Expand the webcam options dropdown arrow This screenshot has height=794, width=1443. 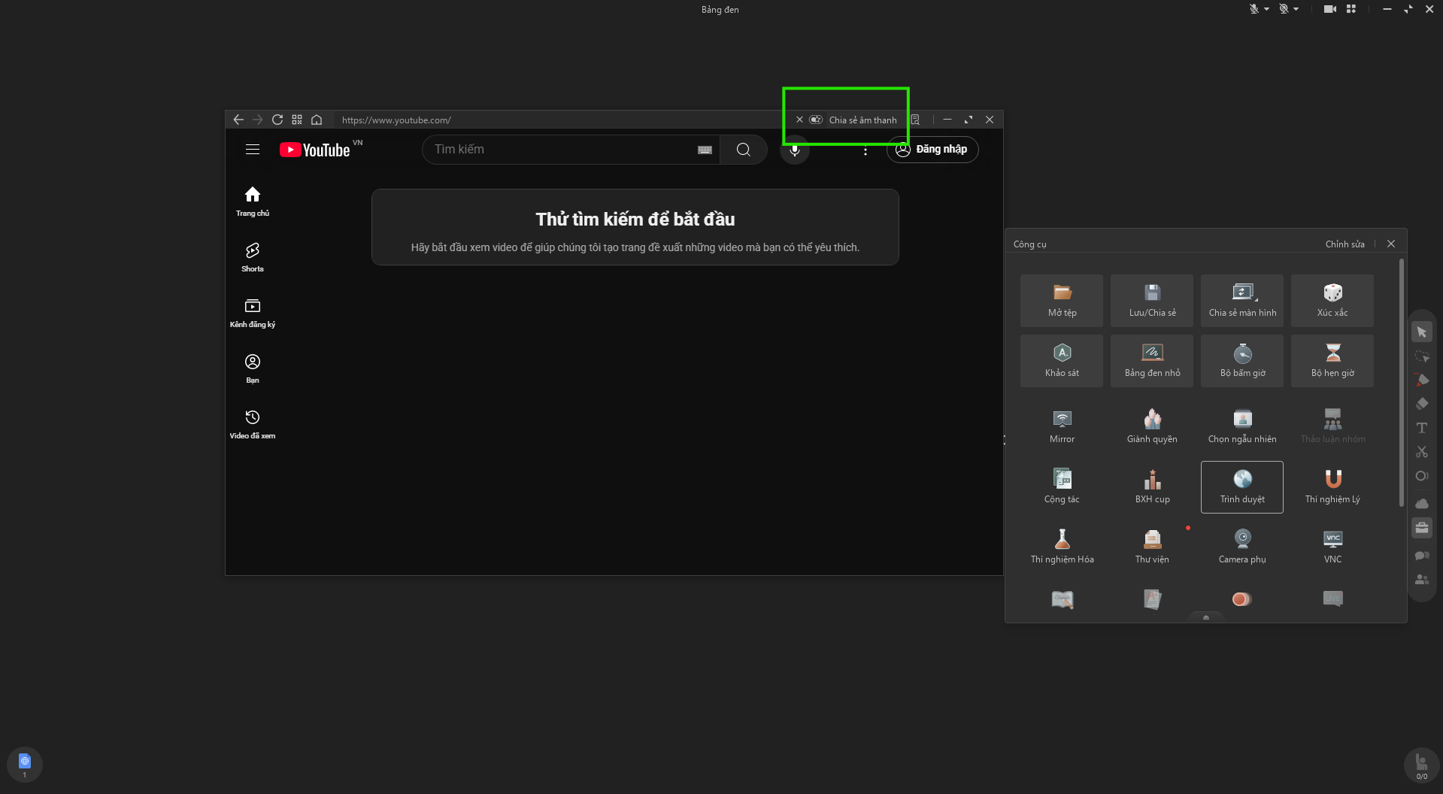1296,9
